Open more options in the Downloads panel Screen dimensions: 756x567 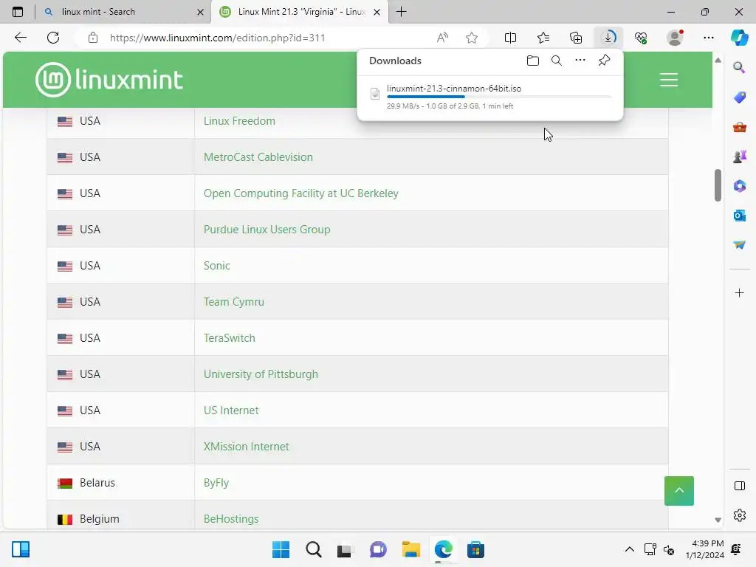pos(580,61)
